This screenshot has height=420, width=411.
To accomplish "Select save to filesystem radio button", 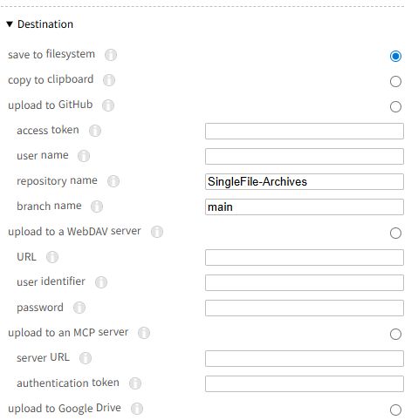I will (395, 56).
